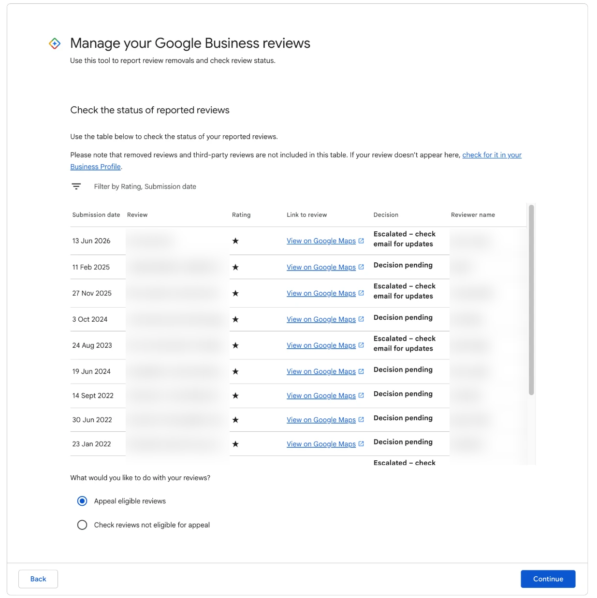Click the 24 Aug 2023 date cell
The image size is (597, 598).
pos(92,345)
